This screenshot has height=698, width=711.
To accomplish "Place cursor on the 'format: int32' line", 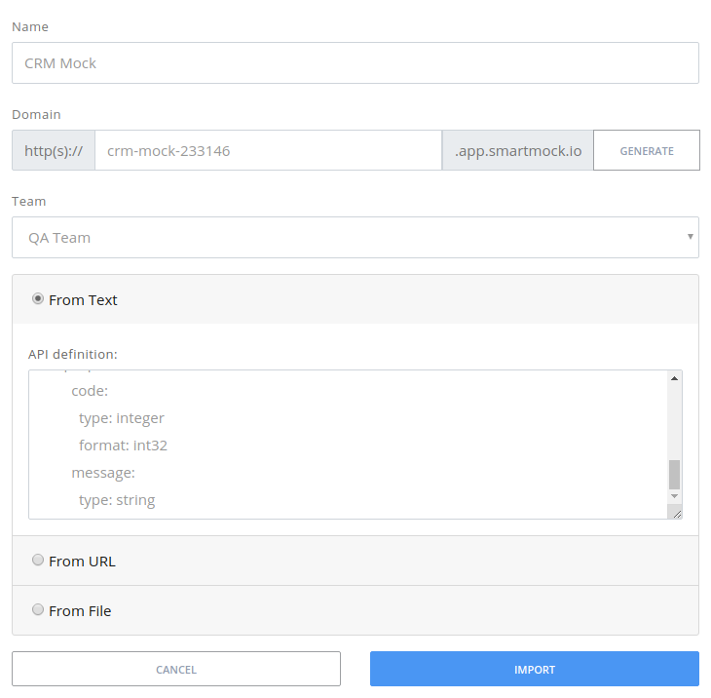I will 131,446.
